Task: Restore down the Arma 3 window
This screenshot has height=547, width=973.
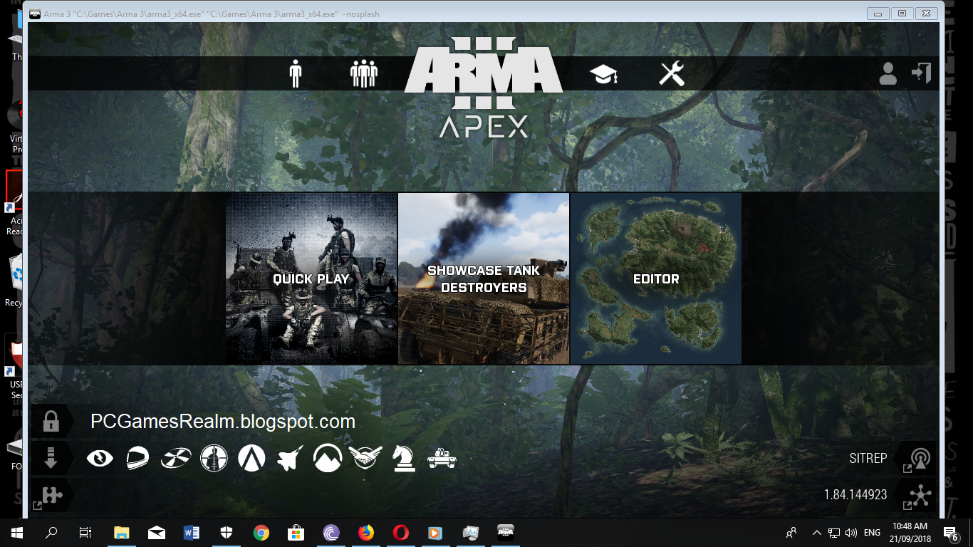Action: click(x=902, y=13)
